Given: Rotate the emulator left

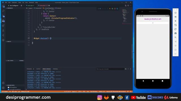Looking at the screenshot, I should coord(175,25).
